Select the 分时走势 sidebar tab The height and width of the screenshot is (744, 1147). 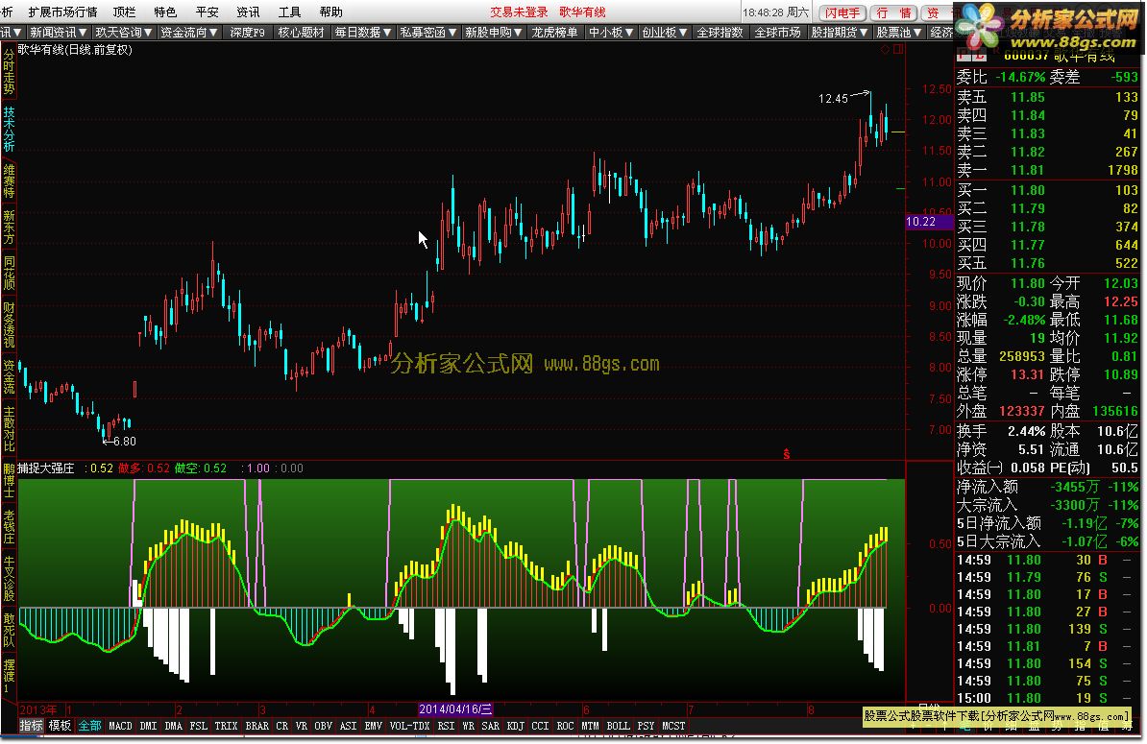click(9, 72)
